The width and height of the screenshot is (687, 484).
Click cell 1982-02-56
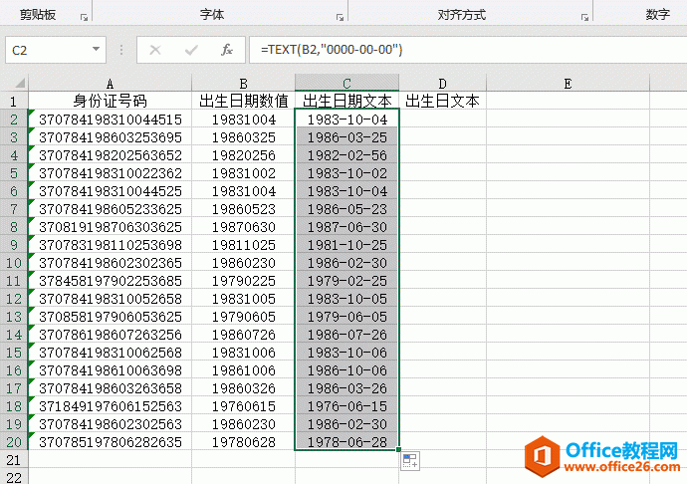[x=346, y=154]
